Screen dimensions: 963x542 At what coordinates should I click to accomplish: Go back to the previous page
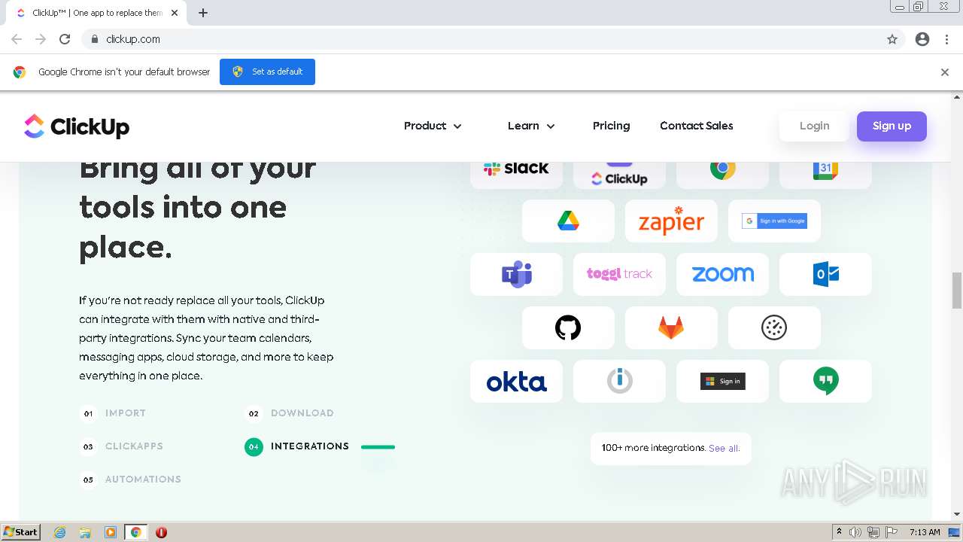pyautogui.click(x=17, y=39)
